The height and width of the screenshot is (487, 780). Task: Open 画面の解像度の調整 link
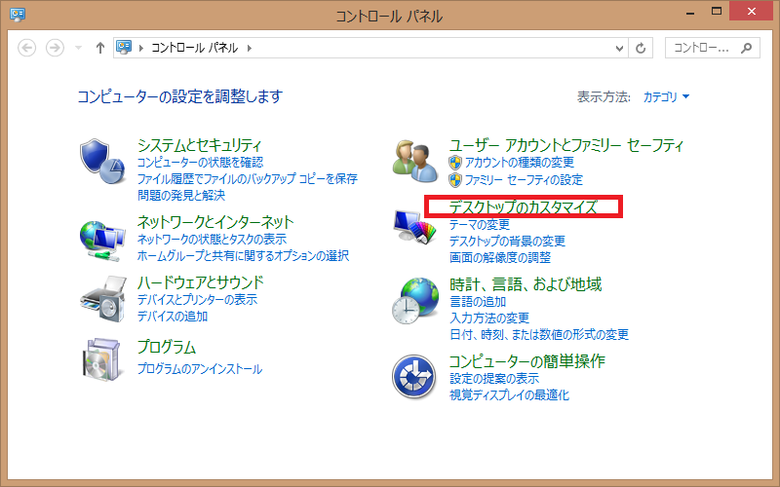500,258
